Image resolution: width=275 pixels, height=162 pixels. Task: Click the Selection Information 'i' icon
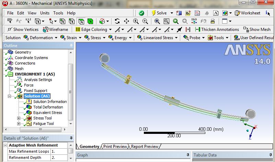[x=268, y=13]
